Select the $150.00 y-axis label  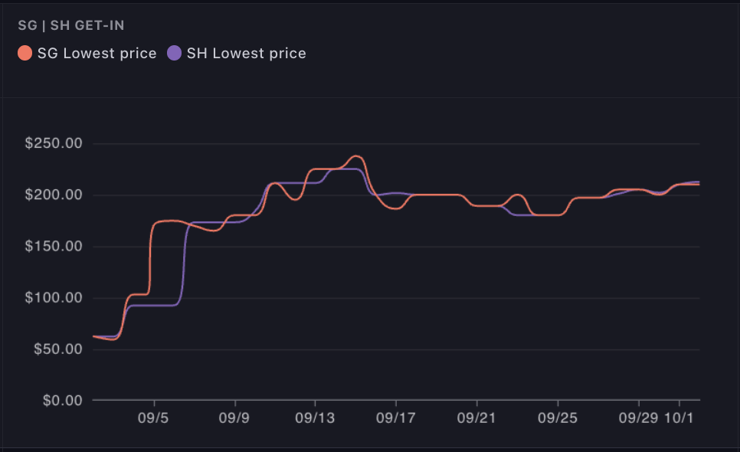pyautogui.click(x=55, y=247)
